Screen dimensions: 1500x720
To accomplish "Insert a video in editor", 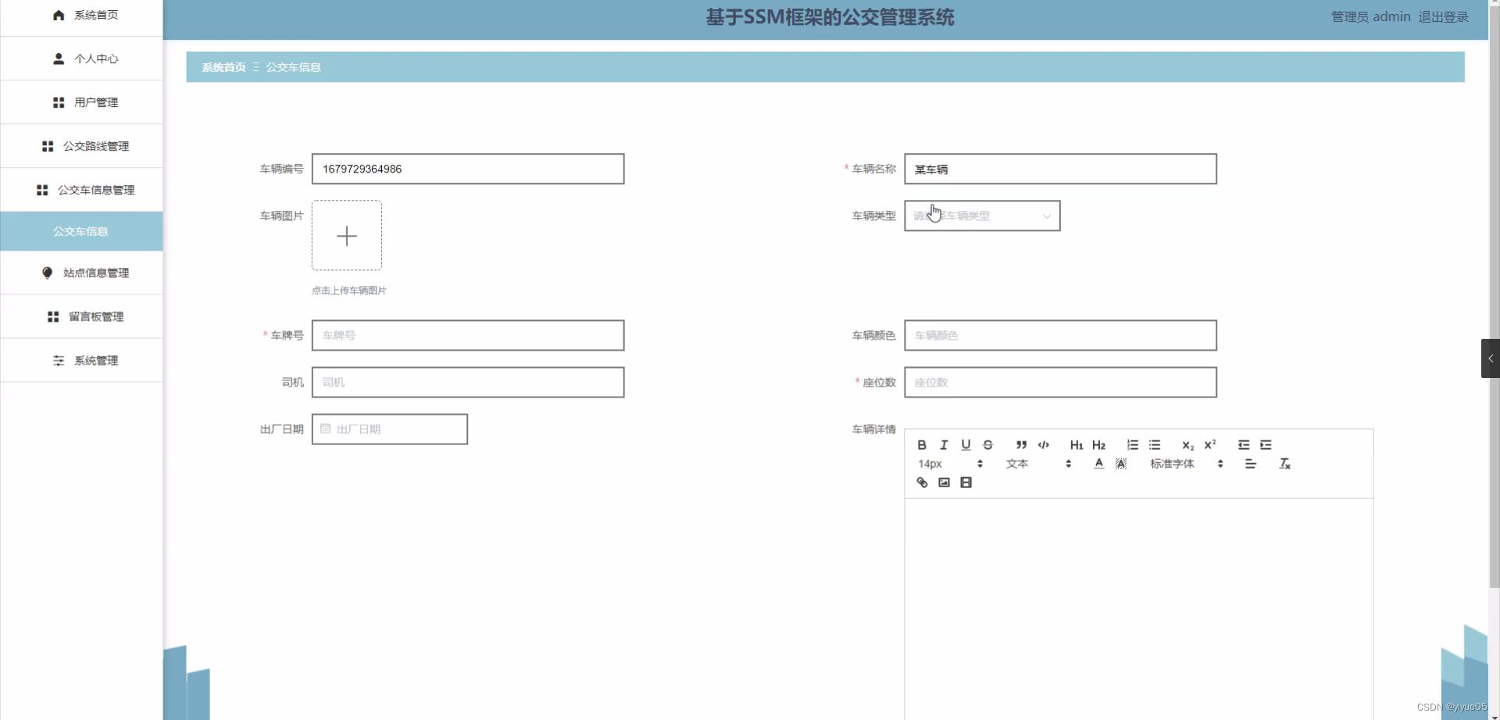I will click(x=966, y=483).
